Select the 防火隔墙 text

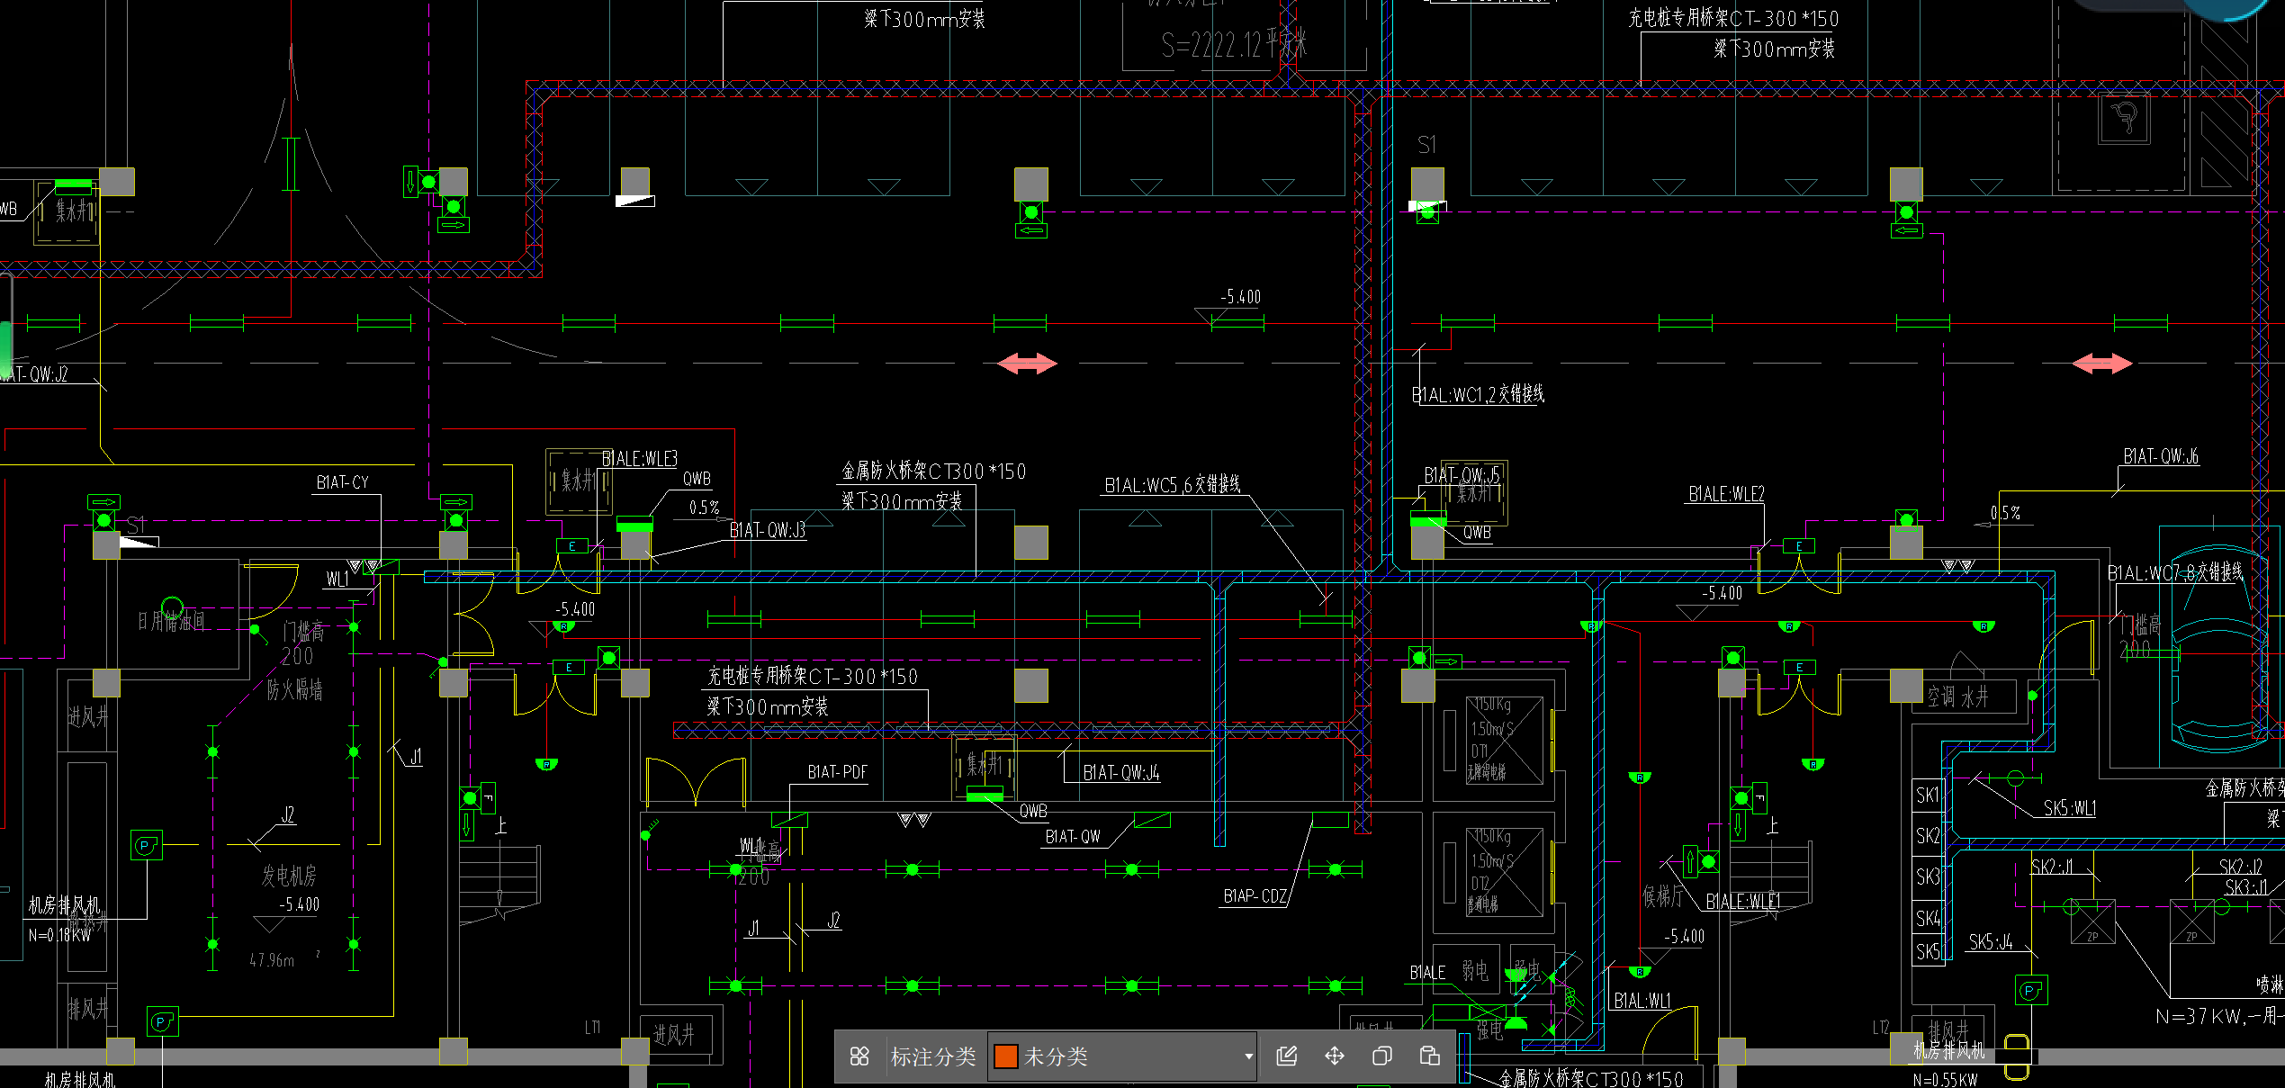coord(295,690)
